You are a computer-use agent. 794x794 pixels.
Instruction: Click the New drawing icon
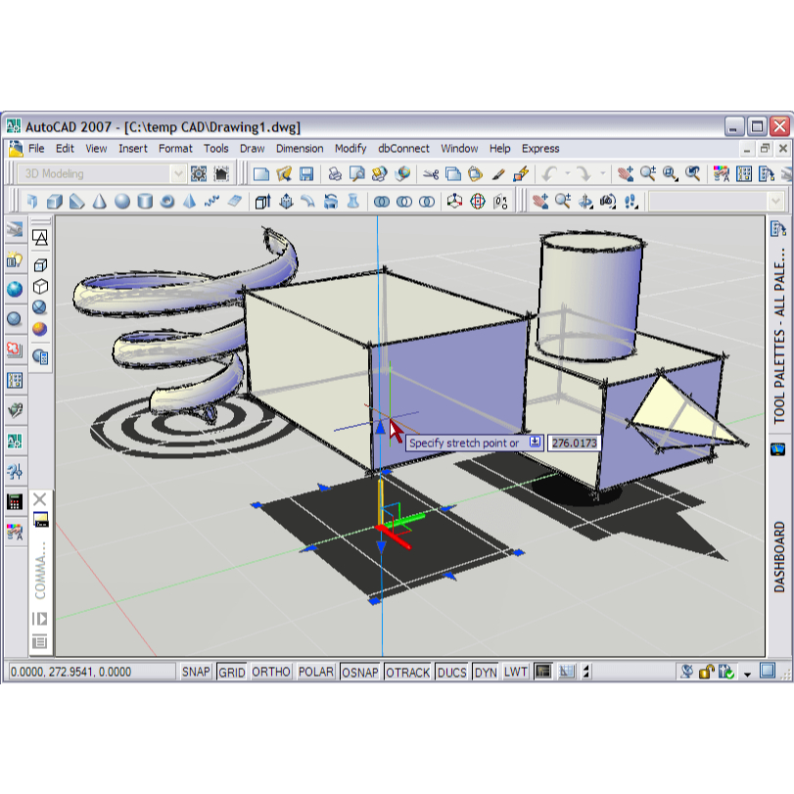click(261, 174)
